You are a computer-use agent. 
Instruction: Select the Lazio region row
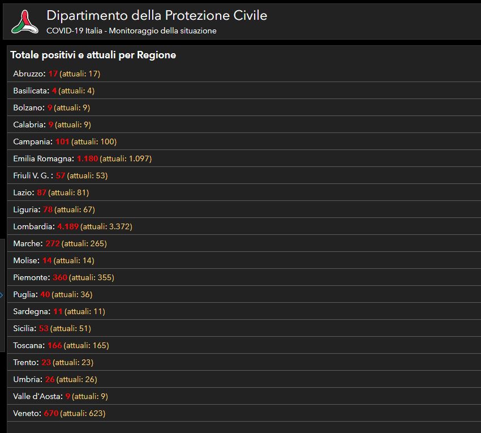[244, 192]
